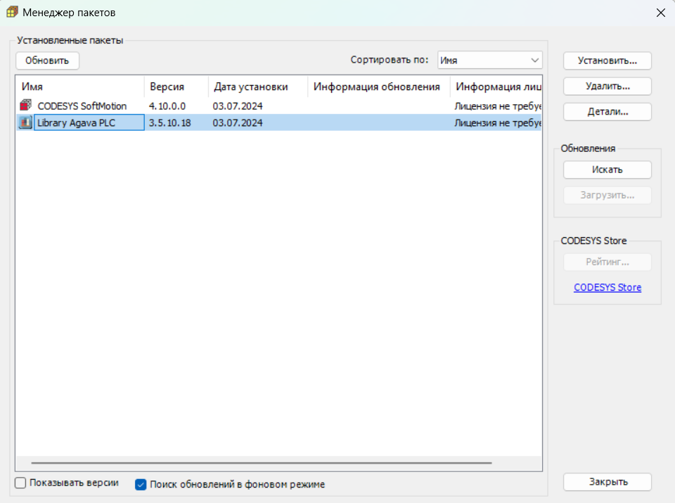Open the CODESYS Store link
675x503 pixels.
[x=607, y=287]
